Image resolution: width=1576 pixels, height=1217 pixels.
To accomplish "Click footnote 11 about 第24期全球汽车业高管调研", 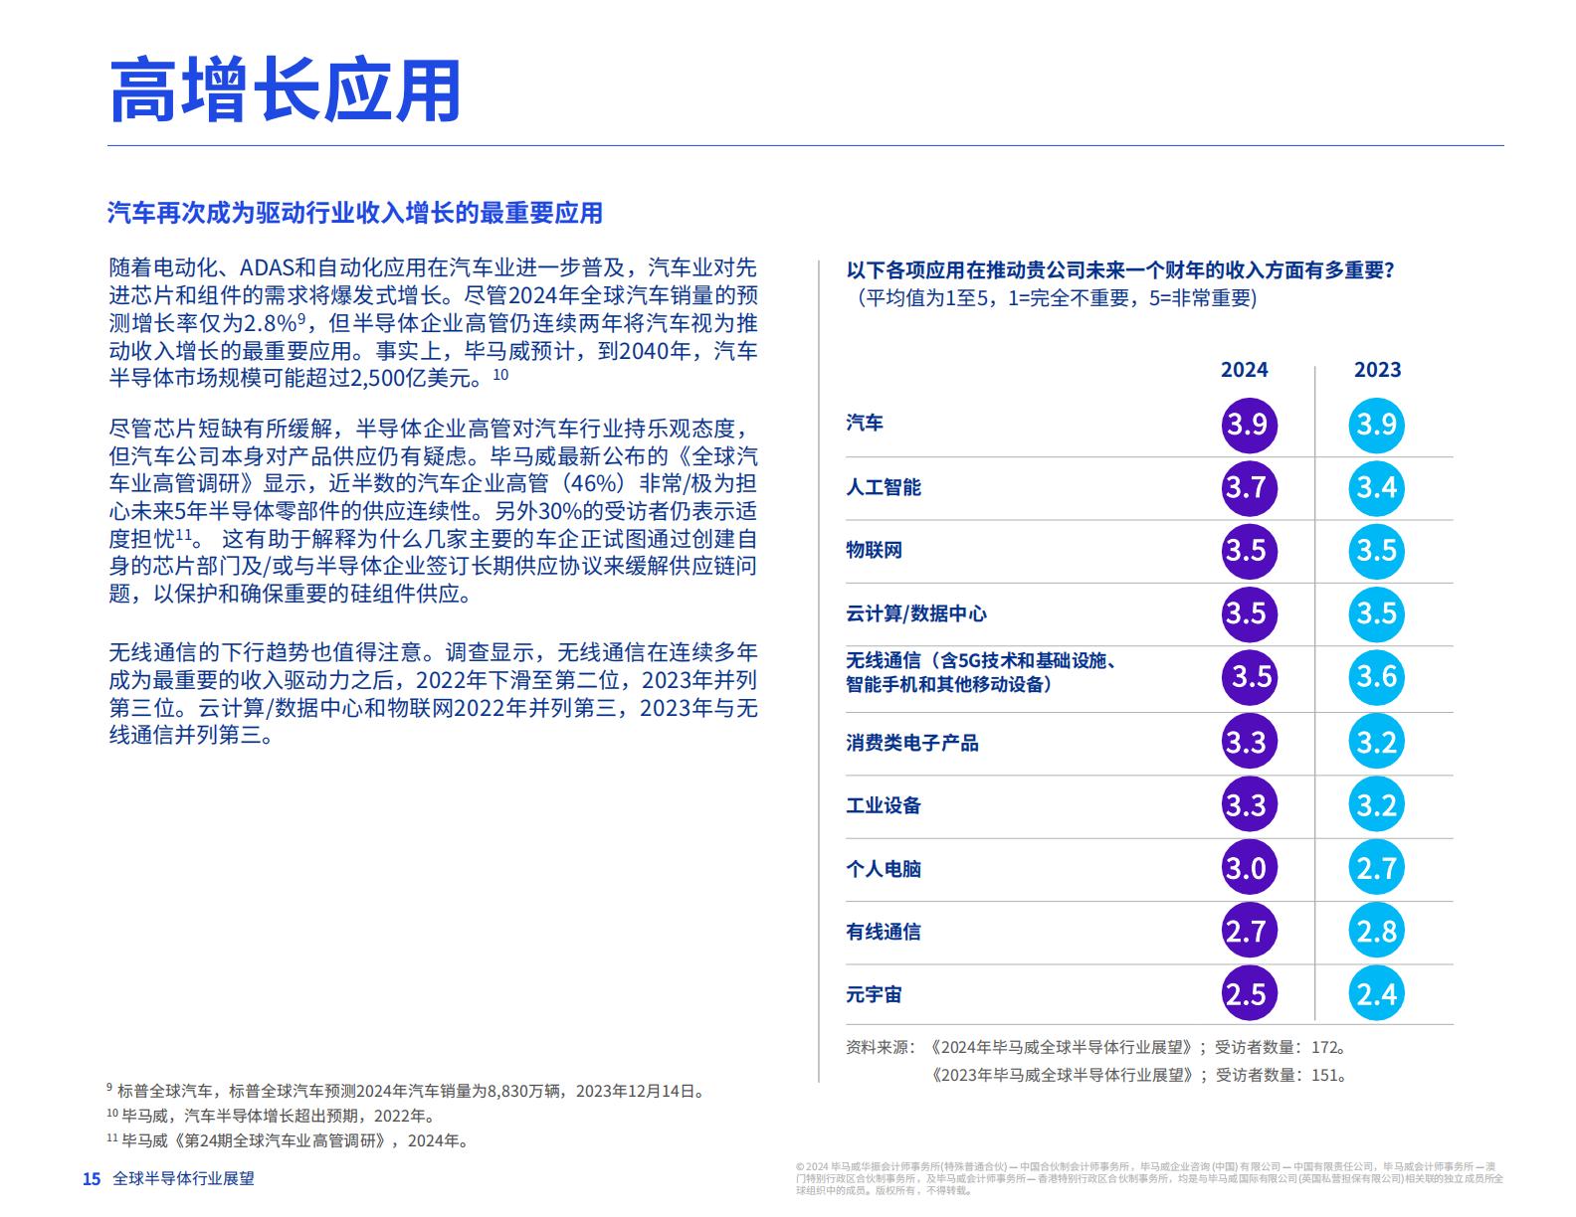I will pyautogui.click(x=288, y=1140).
